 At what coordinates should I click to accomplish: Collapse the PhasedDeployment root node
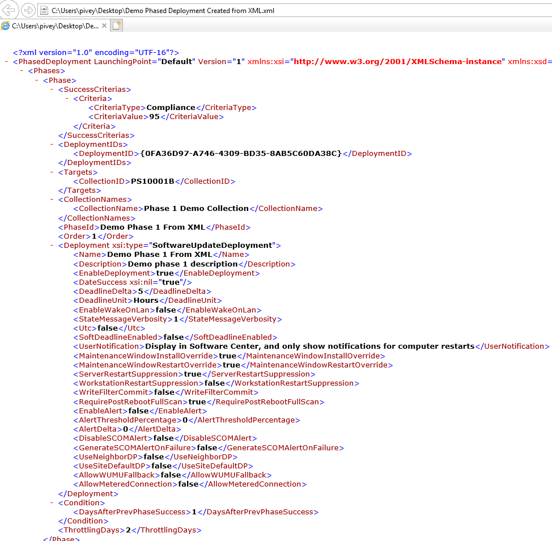pyautogui.click(x=7, y=62)
